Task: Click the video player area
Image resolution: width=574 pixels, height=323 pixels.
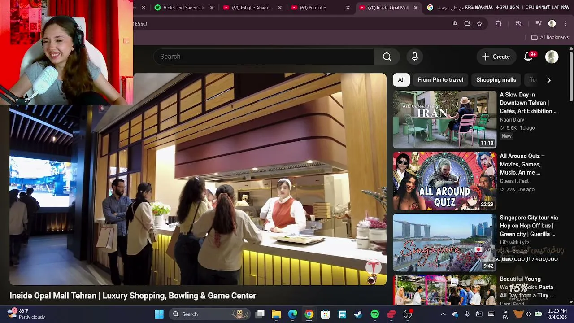Action: pos(198,179)
